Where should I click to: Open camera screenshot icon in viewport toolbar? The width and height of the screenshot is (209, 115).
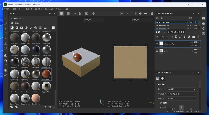[152, 14]
